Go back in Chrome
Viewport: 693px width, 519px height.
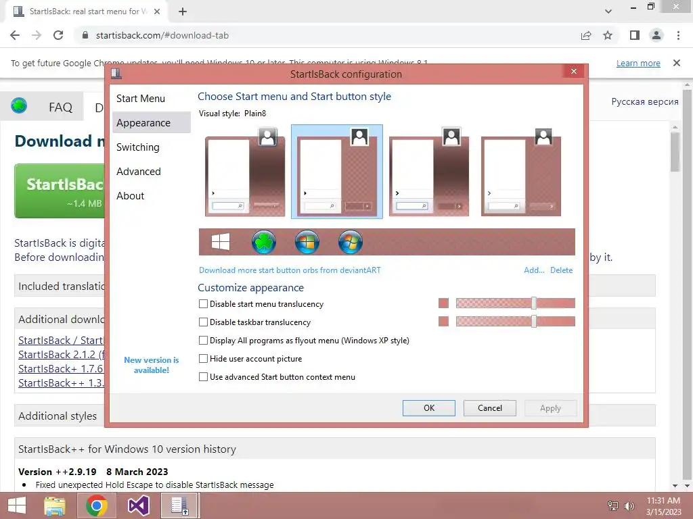tap(15, 35)
